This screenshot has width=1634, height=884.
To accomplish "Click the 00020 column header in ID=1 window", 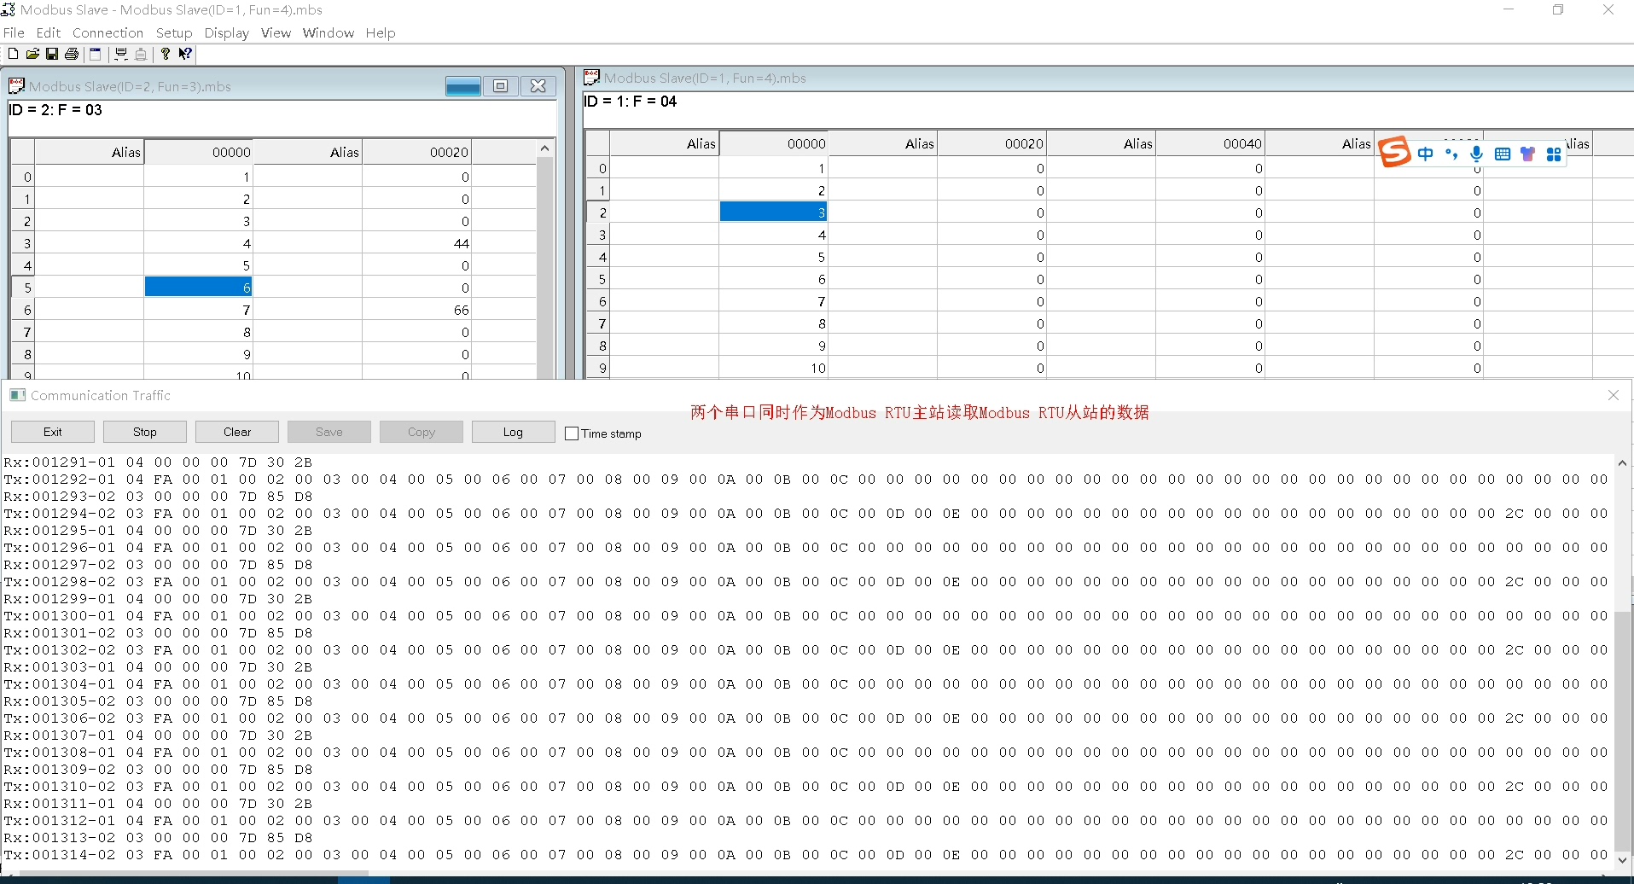I will pyautogui.click(x=992, y=143).
